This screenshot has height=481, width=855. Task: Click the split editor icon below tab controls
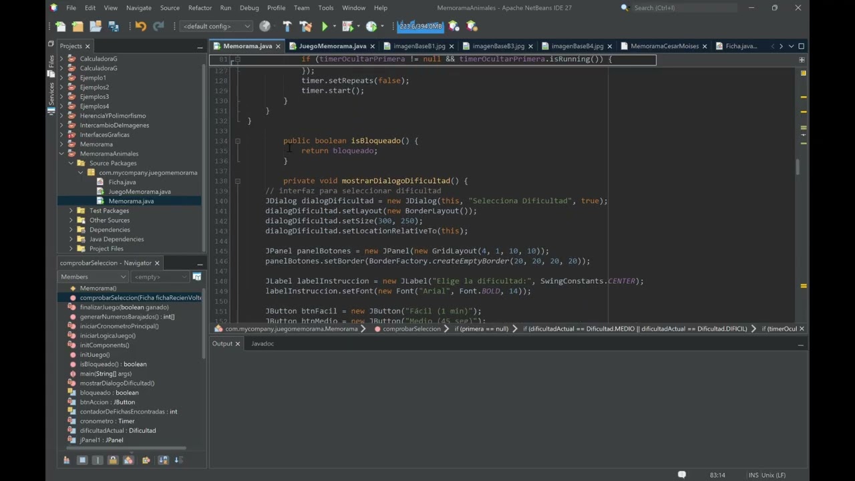pos(802,59)
